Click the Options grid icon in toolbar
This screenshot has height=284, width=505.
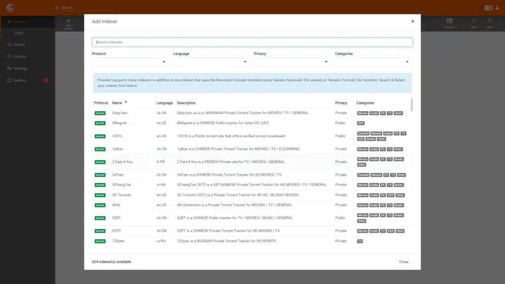pyautogui.click(x=449, y=21)
